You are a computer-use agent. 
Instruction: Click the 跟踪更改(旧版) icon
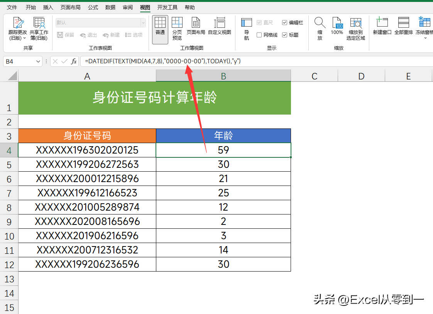coord(18,23)
